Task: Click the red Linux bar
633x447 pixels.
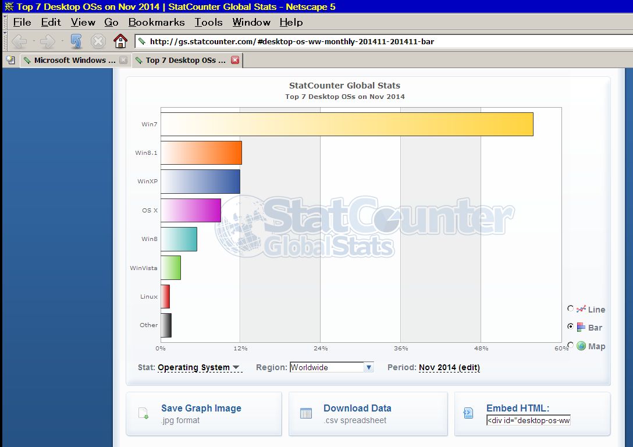Action: click(165, 296)
